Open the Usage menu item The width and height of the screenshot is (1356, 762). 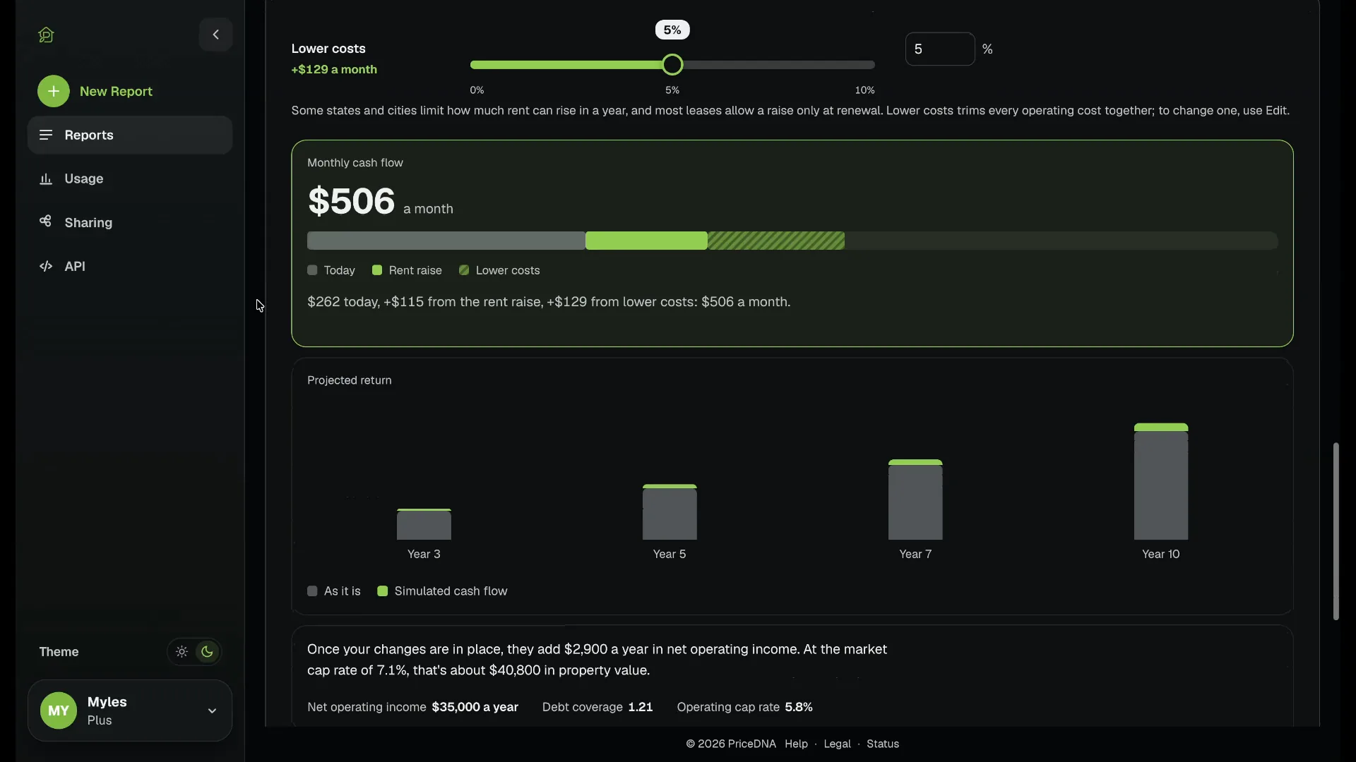[130, 179]
